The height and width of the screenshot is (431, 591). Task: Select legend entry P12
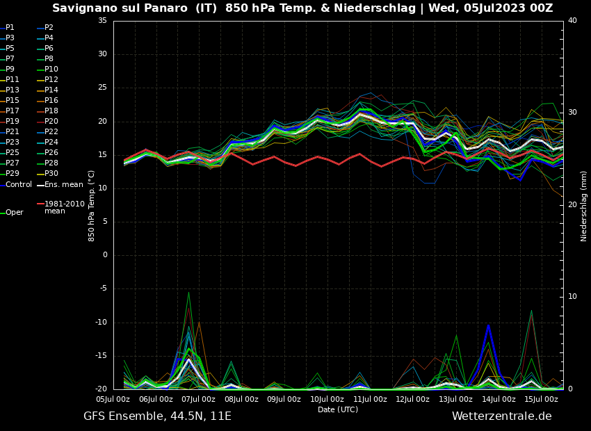click(x=51, y=79)
